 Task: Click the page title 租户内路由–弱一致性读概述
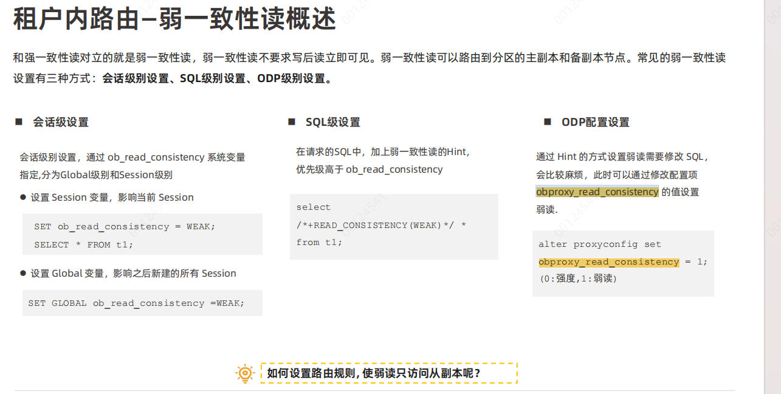pyautogui.click(x=174, y=19)
